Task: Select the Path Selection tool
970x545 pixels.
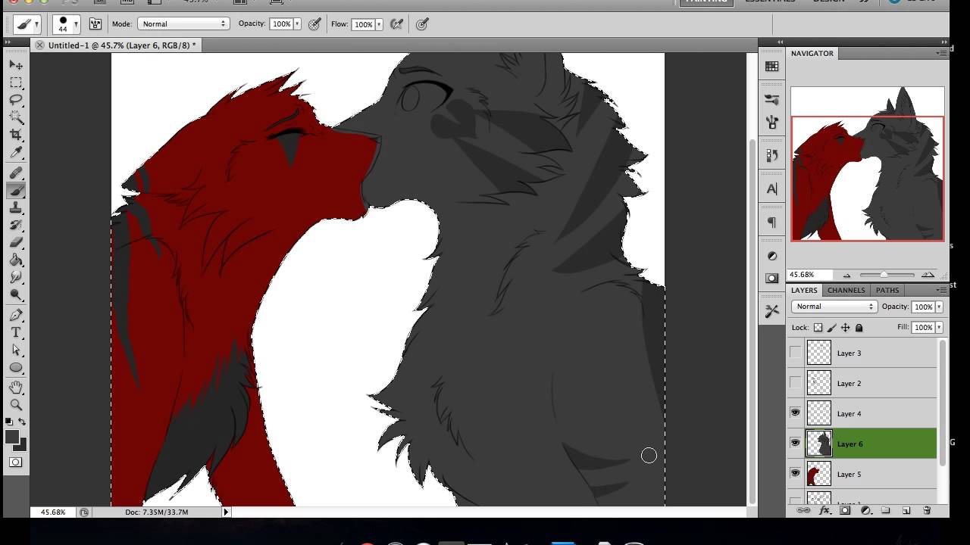Action: coord(16,350)
